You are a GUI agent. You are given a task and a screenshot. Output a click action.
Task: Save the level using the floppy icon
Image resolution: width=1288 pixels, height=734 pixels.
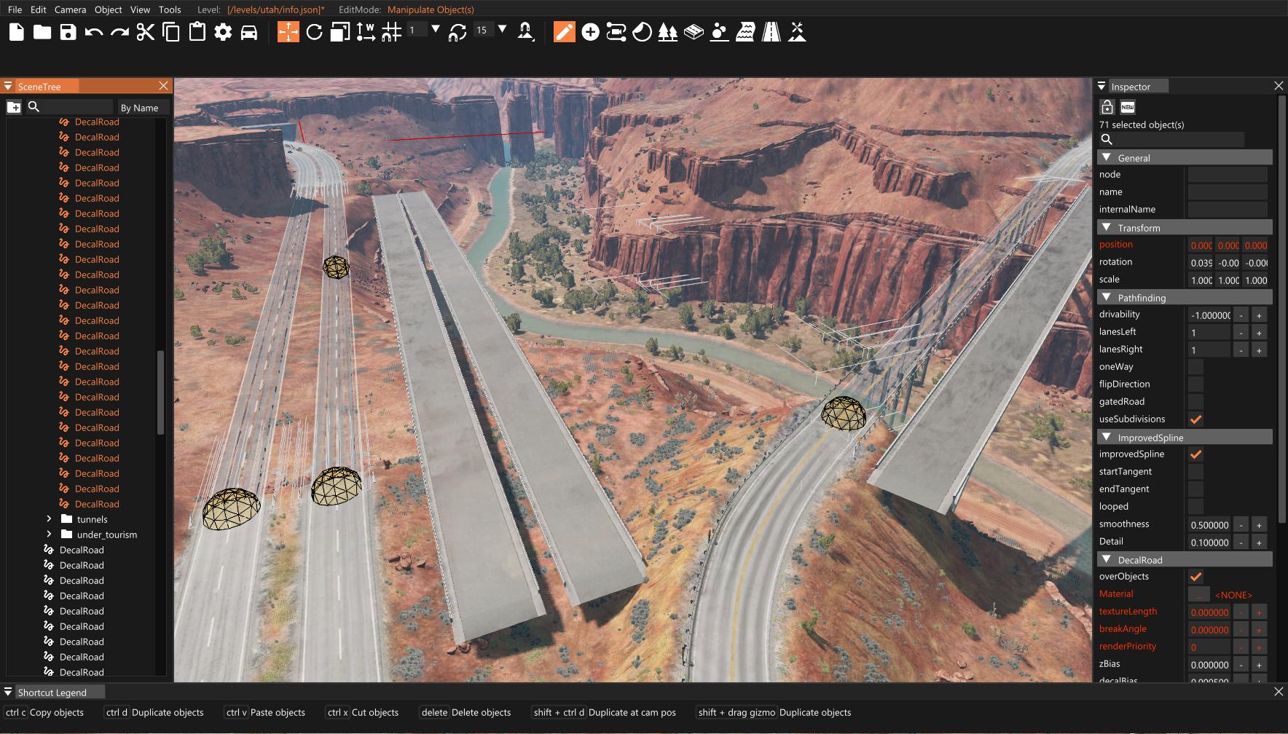click(68, 32)
